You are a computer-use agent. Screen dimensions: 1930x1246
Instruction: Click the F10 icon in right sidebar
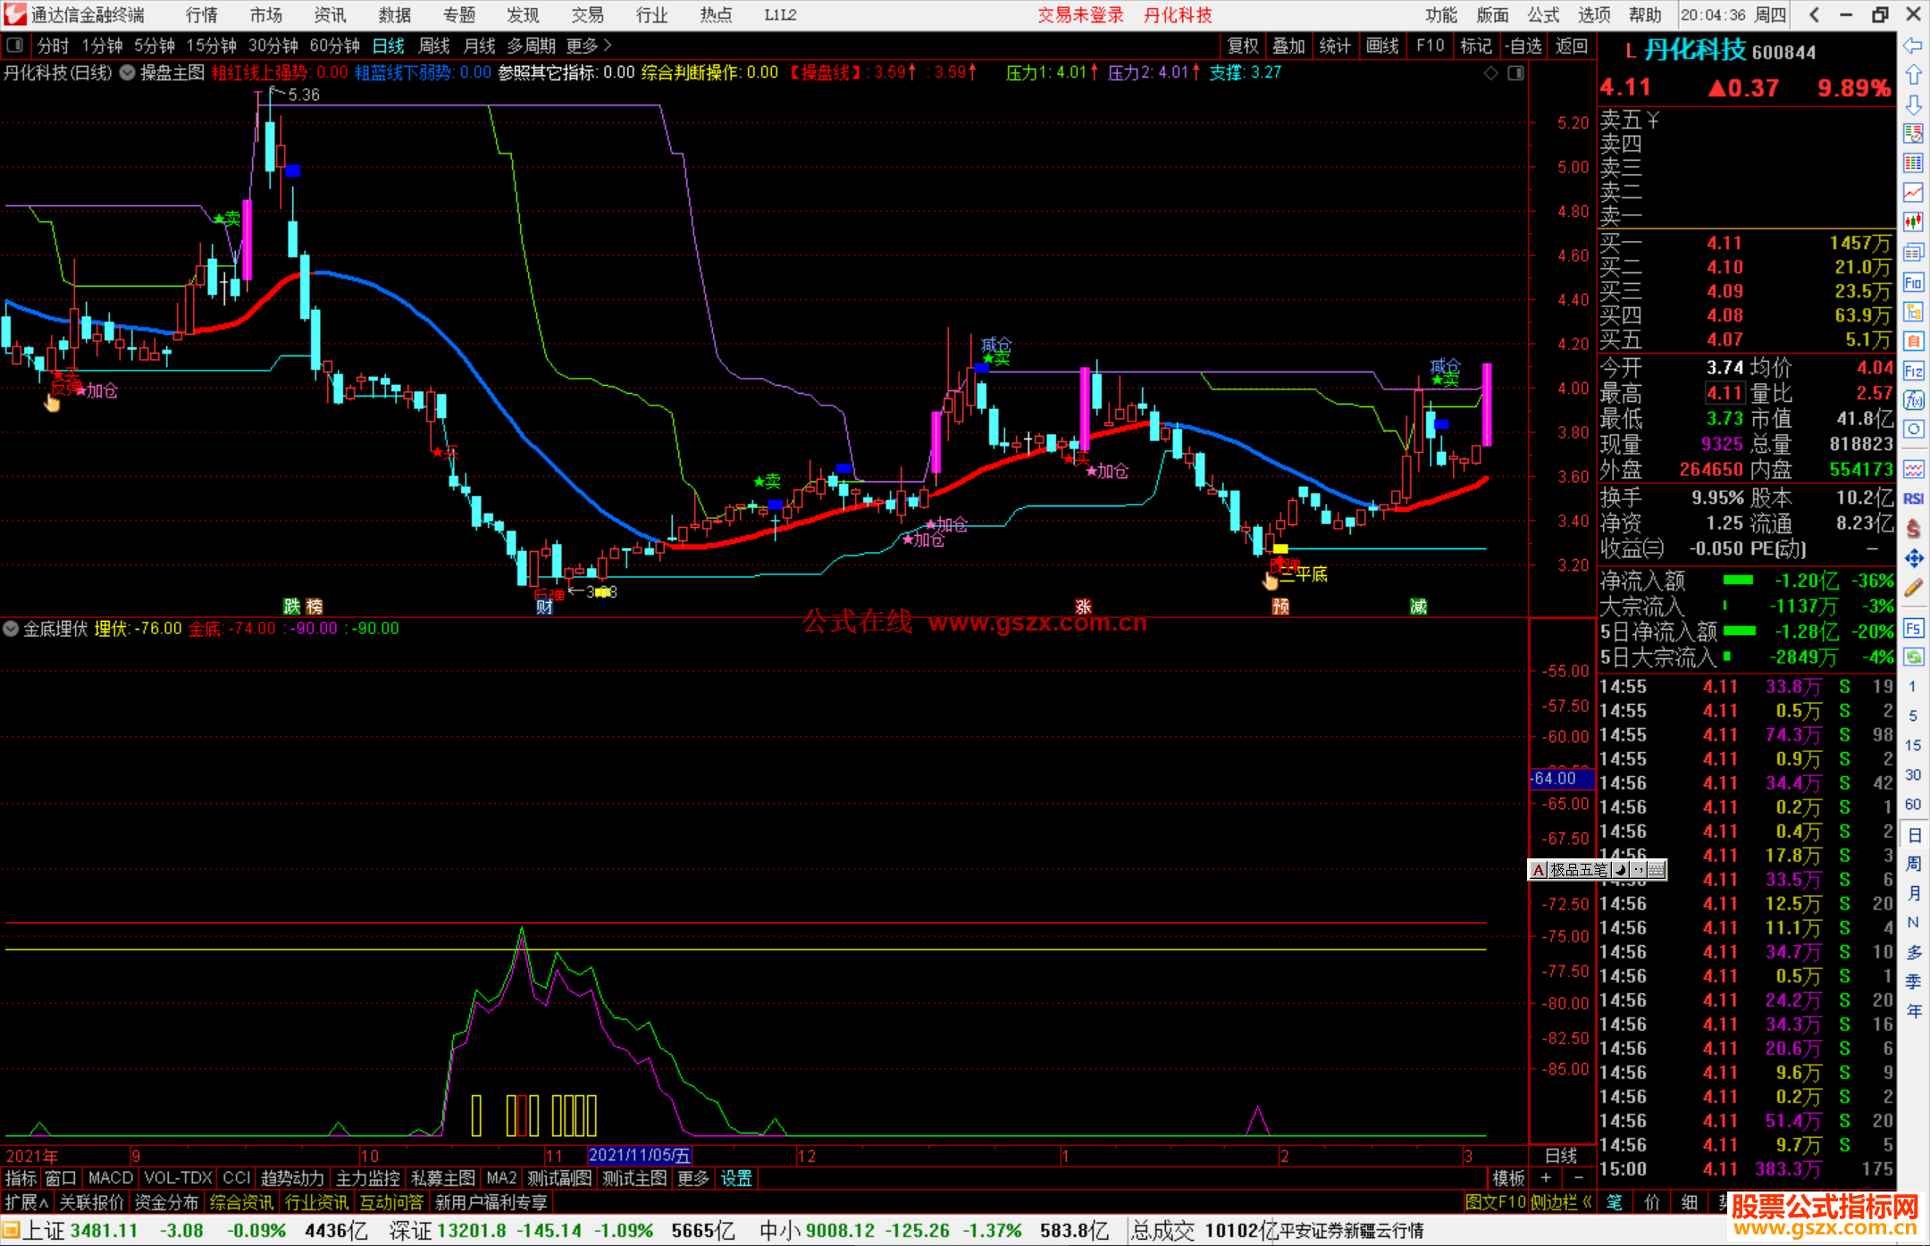(x=1913, y=282)
